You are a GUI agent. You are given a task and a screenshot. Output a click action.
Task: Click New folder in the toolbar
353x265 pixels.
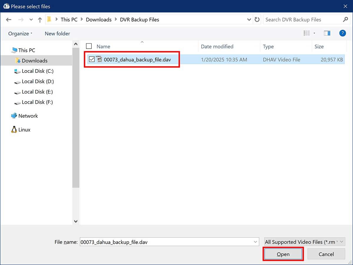tap(57, 34)
